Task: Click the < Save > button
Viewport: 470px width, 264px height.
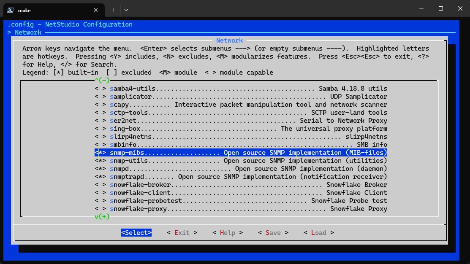Action: (273, 233)
